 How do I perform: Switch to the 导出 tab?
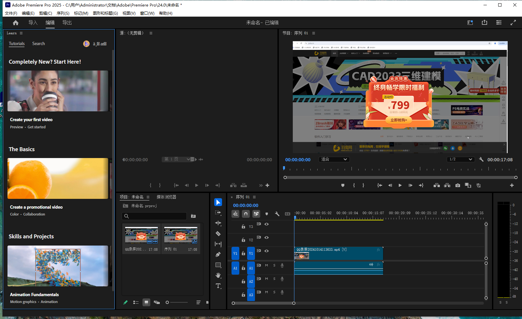point(67,23)
